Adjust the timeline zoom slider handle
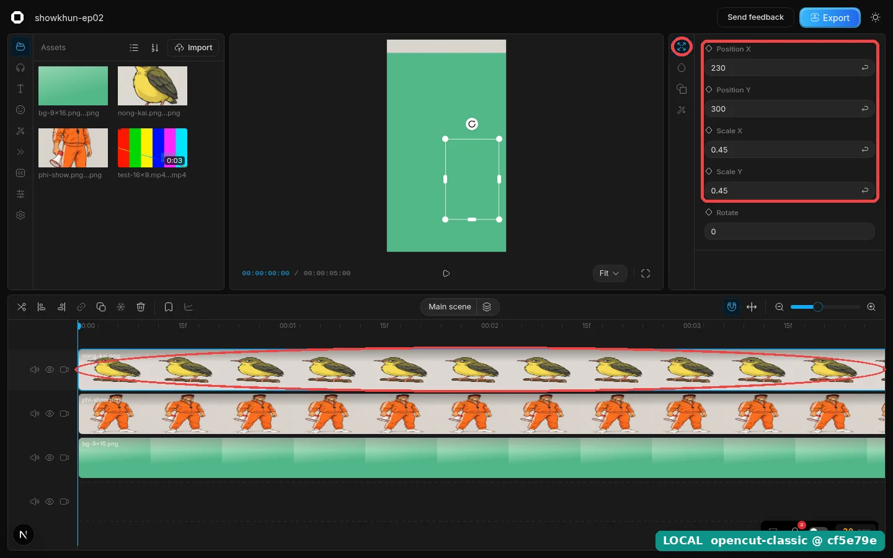Image resolution: width=893 pixels, height=558 pixels. (x=818, y=307)
